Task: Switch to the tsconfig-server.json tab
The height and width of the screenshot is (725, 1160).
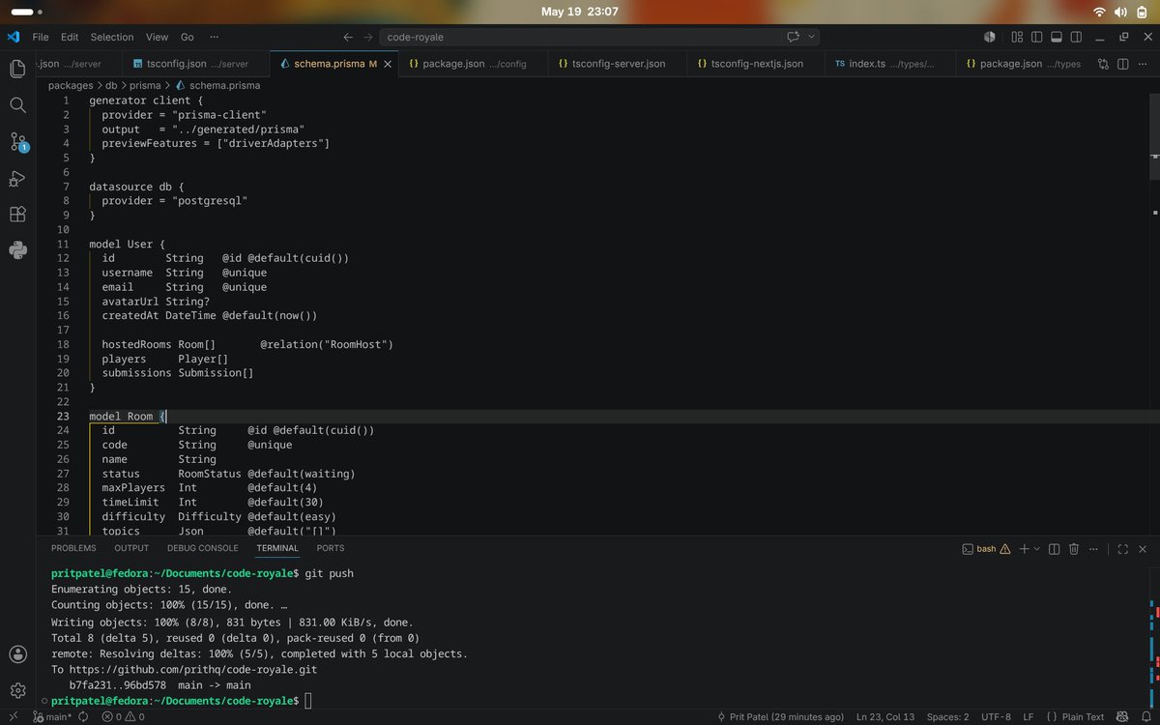Action: tap(619, 64)
